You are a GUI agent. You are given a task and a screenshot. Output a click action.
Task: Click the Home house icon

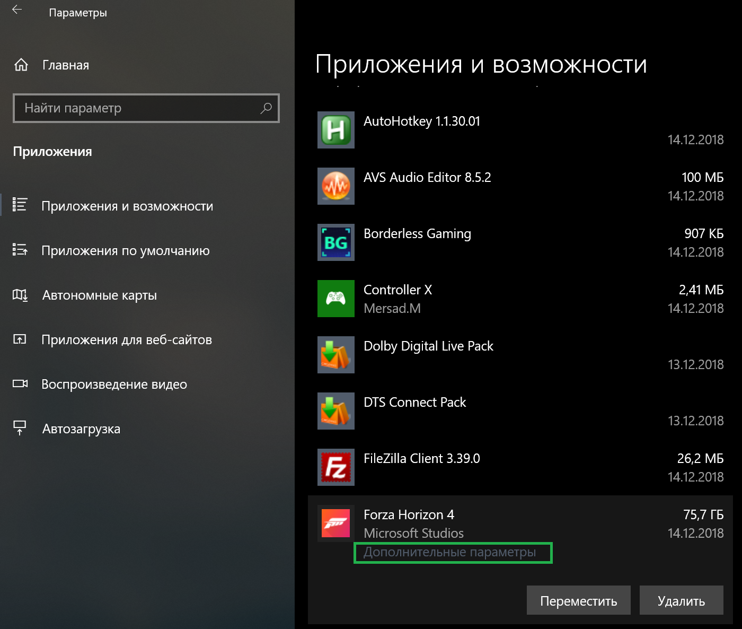click(21, 65)
